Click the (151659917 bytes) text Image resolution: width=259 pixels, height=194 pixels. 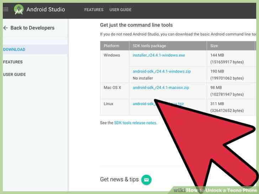[x=227, y=62]
